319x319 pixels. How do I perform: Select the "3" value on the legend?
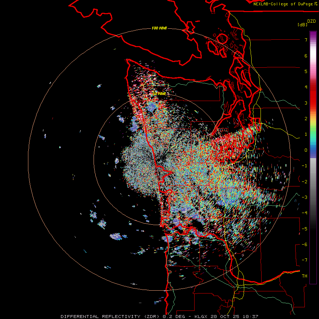[x=306, y=103]
